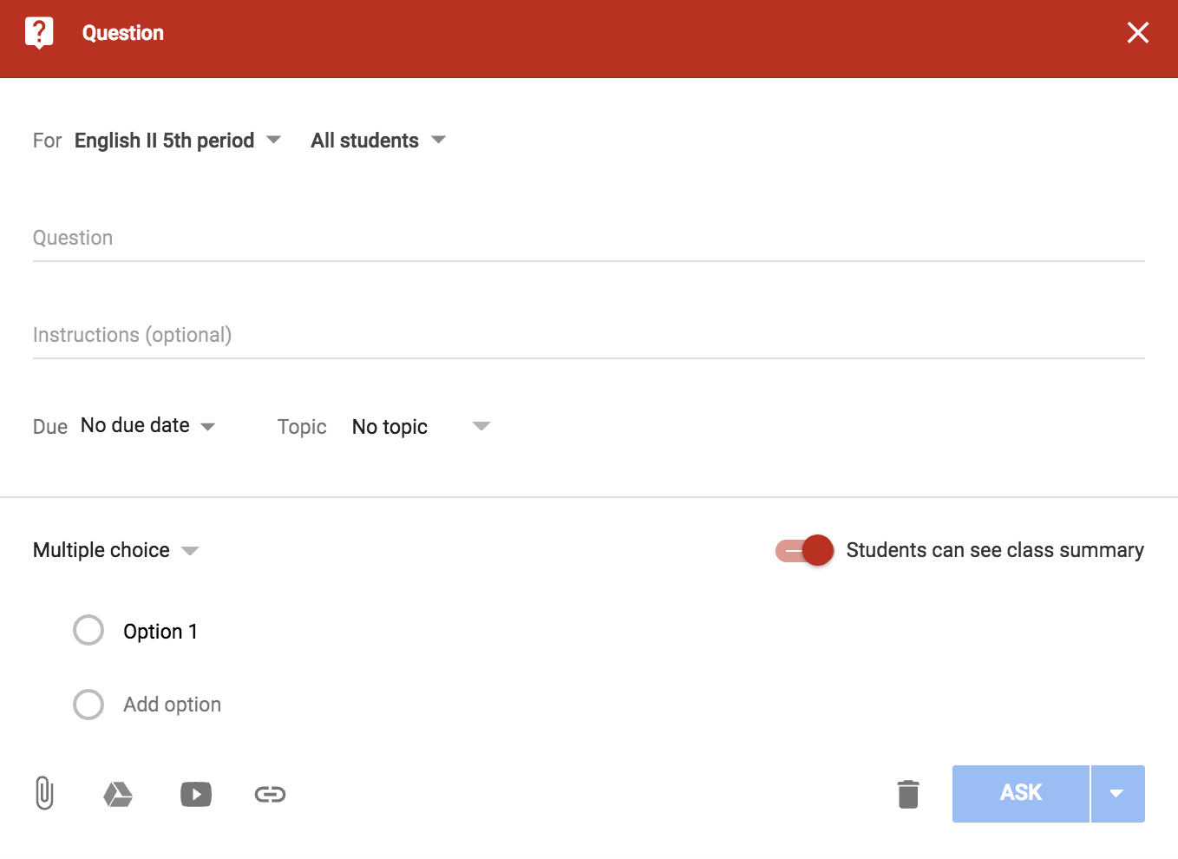
Task: Click into the Question text field
Action: 347,238
